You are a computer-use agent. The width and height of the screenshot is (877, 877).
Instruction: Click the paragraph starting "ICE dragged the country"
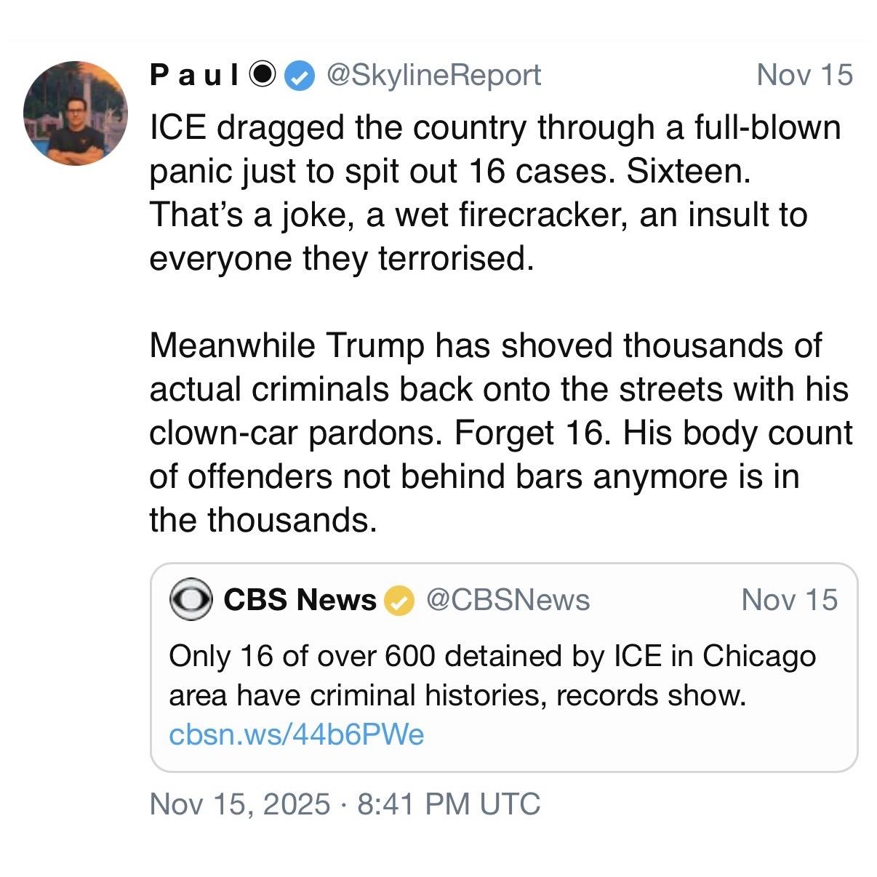pos(494,193)
